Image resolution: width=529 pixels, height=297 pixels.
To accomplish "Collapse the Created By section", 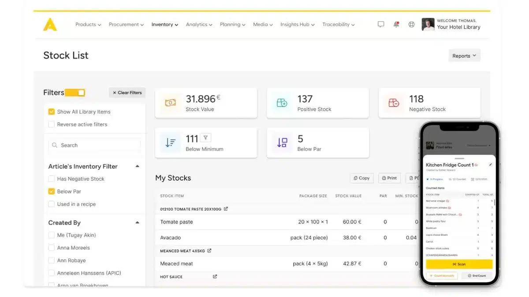I will coord(137,223).
